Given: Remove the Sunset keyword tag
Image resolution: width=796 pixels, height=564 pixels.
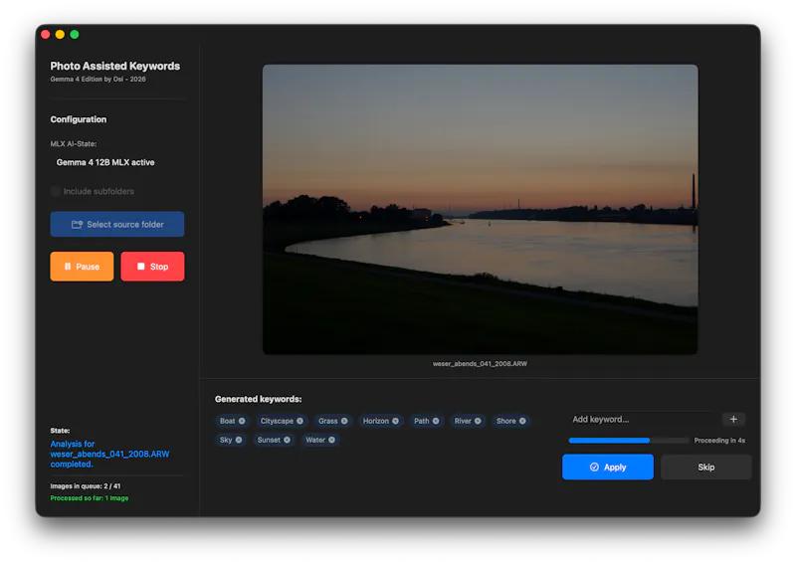Looking at the screenshot, I should (287, 440).
